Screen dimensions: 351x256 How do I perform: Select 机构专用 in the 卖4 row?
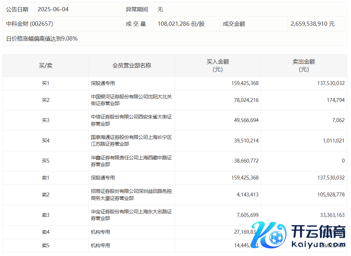click(100, 232)
